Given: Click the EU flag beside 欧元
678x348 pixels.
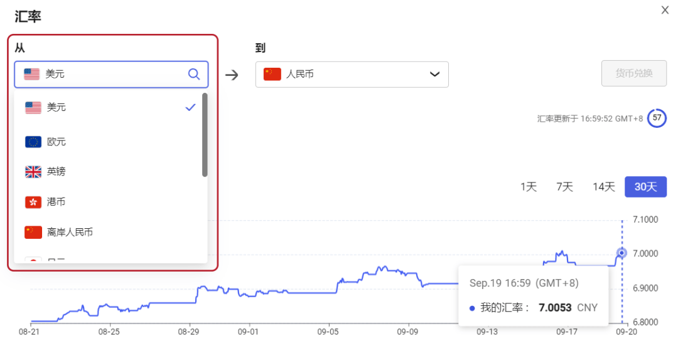Looking at the screenshot, I should 33,142.
